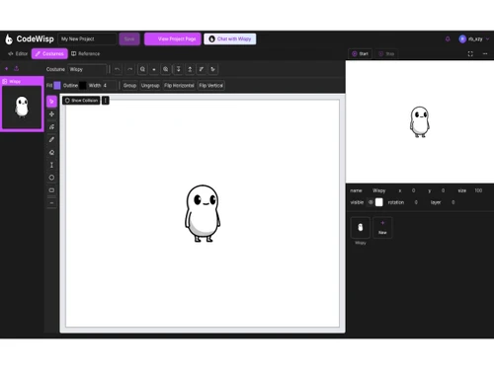Click the sprite name Wispy field

pos(378,190)
